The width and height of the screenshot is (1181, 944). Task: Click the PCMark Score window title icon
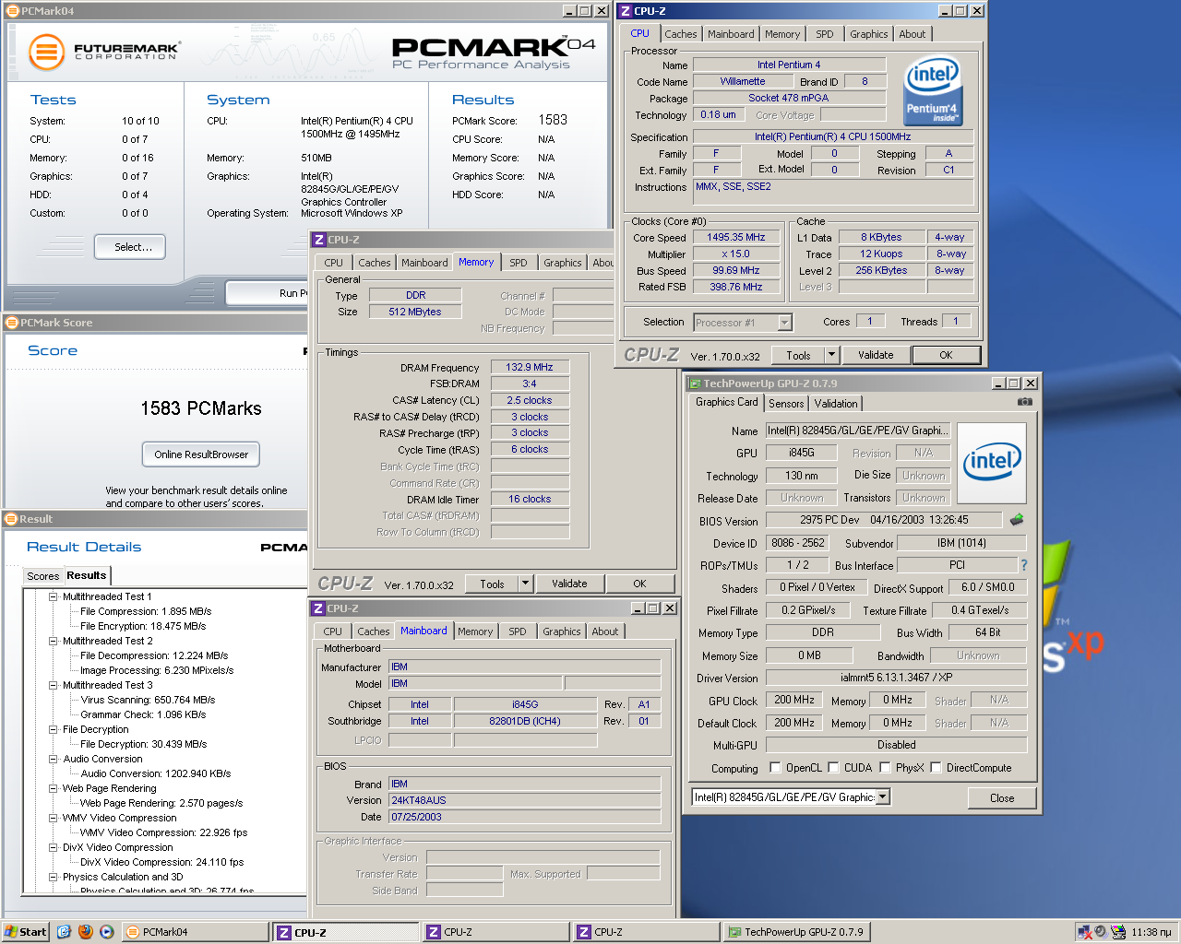[12, 323]
